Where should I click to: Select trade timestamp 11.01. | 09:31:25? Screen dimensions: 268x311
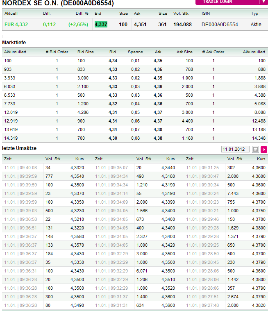tap(202, 168)
